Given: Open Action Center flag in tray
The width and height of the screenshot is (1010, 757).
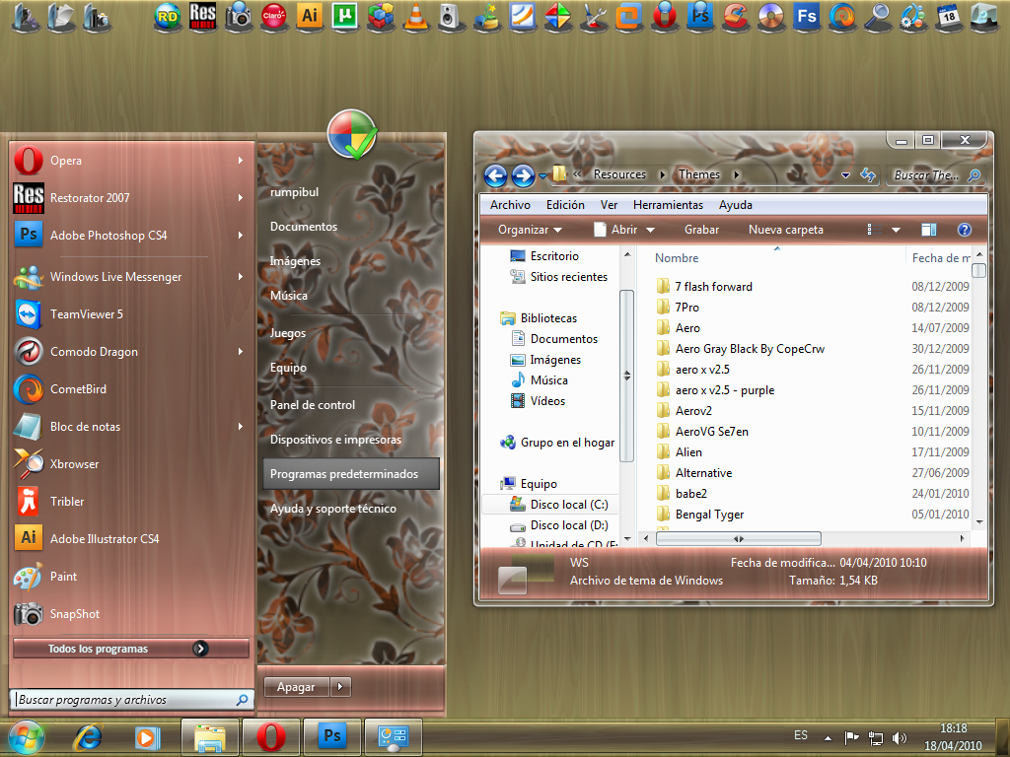Looking at the screenshot, I should tap(851, 737).
